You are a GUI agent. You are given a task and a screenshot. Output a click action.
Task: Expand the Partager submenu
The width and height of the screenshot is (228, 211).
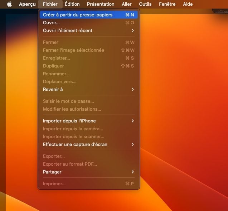(x=89, y=172)
